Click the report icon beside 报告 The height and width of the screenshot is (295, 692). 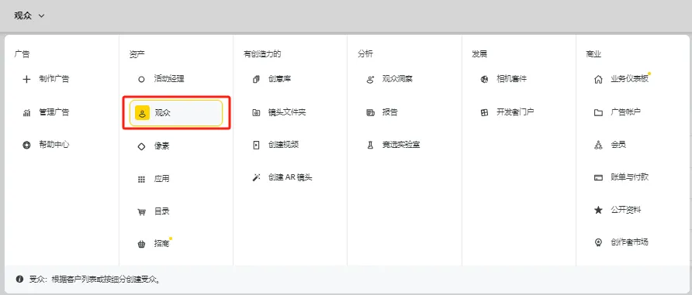[370, 113]
